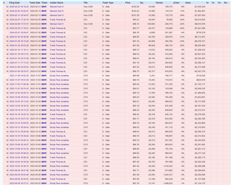
Task: Open Brody Paul Jonathan in 2023-10-04 16:08:24 row
Action: pos(59,153)
